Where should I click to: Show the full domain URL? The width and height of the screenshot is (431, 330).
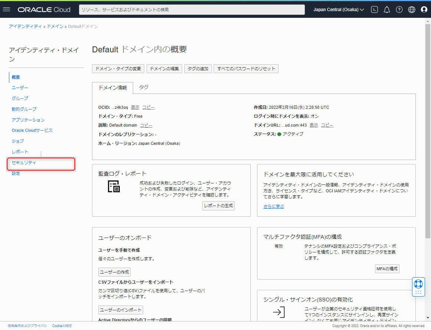pos(314,125)
